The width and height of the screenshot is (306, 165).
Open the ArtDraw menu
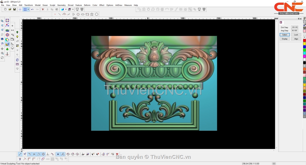119,5
